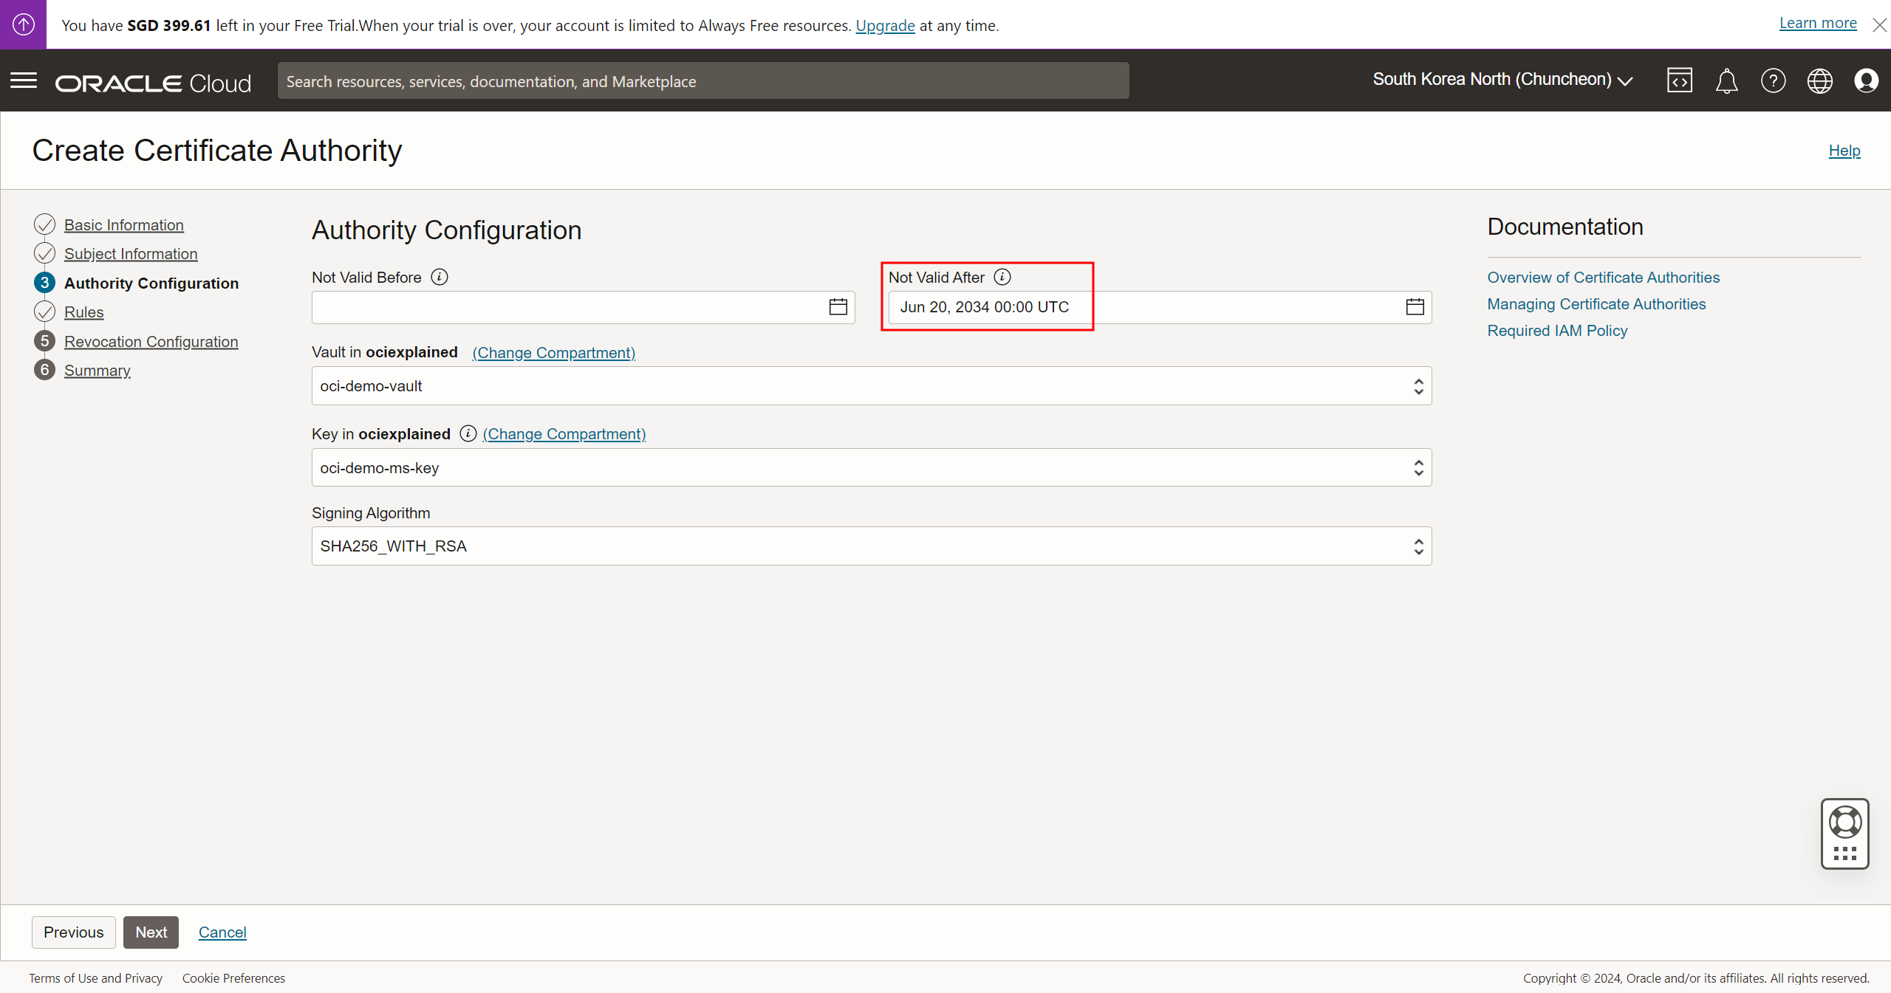Expand the region selector South Korea North

[1502, 80]
